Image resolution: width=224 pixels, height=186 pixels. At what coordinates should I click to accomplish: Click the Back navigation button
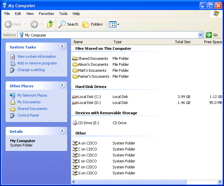click(13, 24)
